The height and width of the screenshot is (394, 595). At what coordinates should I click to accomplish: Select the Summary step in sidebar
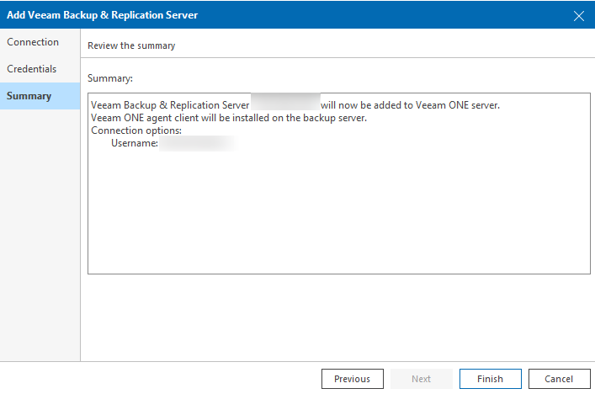(x=40, y=96)
